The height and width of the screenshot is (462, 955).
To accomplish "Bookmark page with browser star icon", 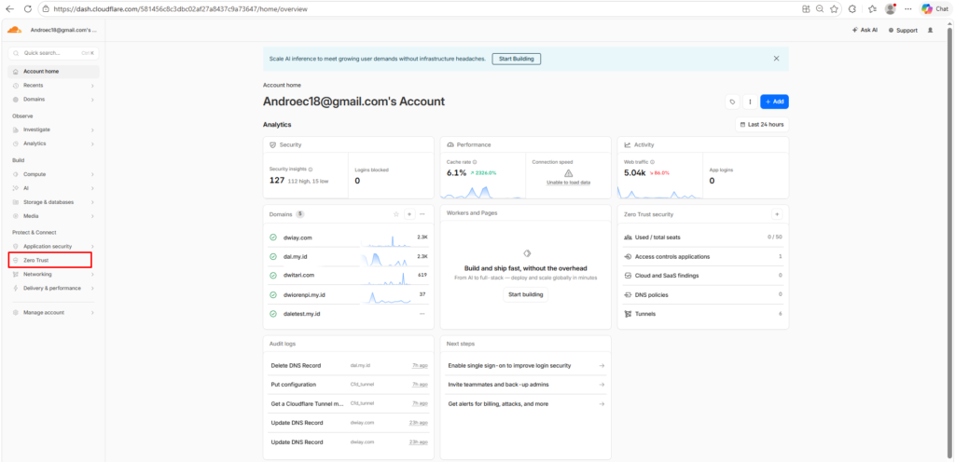I will pyautogui.click(x=835, y=9).
